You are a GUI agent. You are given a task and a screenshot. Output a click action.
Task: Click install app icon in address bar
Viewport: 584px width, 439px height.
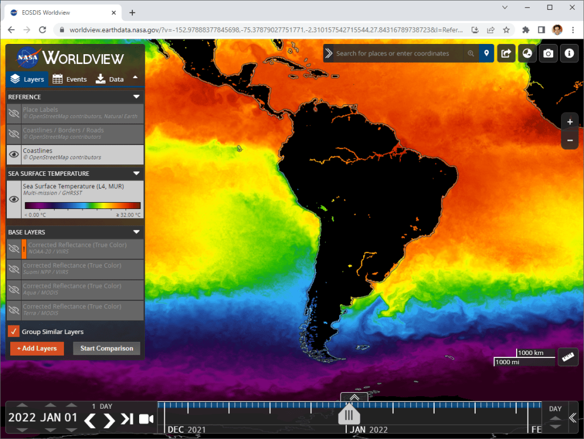pyautogui.click(x=475, y=30)
